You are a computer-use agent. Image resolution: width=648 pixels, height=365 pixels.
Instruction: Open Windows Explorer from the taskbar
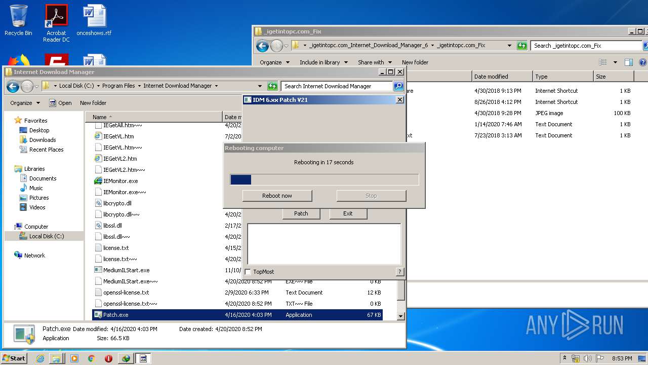click(56, 358)
